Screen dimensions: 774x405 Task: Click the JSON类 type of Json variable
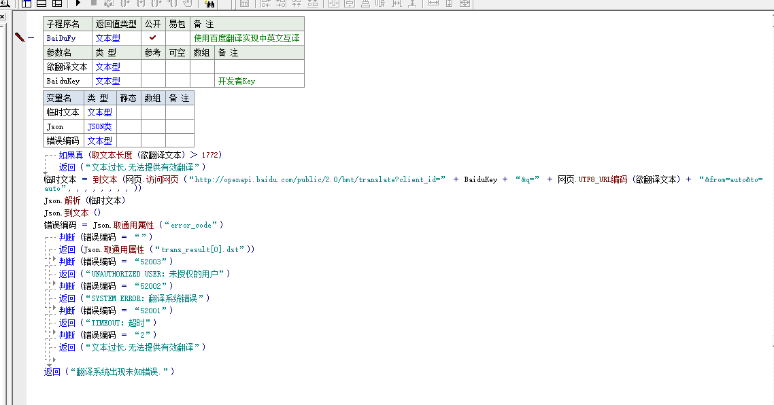tap(99, 126)
